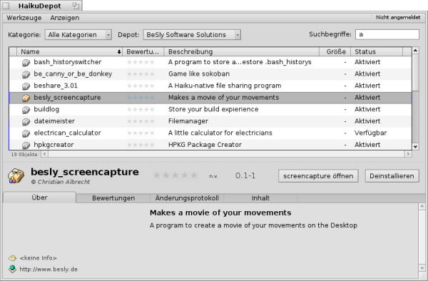This screenshot has width=428, height=281.
Task: Click the description pane scroll up arrow
Action: tap(422, 206)
